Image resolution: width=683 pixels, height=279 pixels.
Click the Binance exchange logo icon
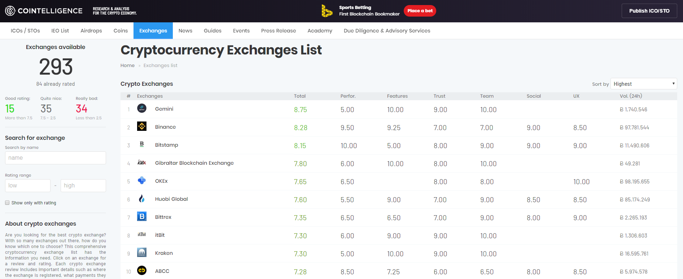(x=142, y=126)
